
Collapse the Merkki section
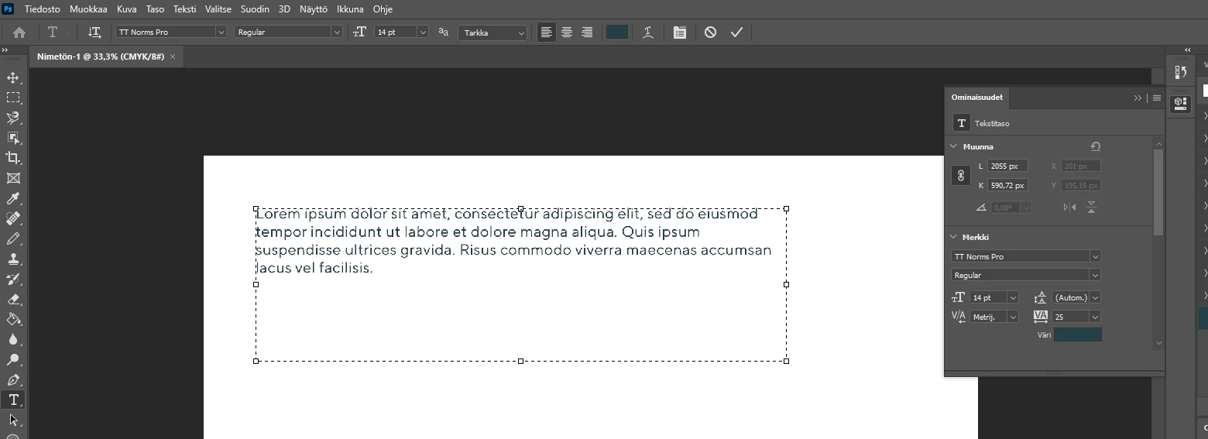pyautogui.click(x=953, y=237)
